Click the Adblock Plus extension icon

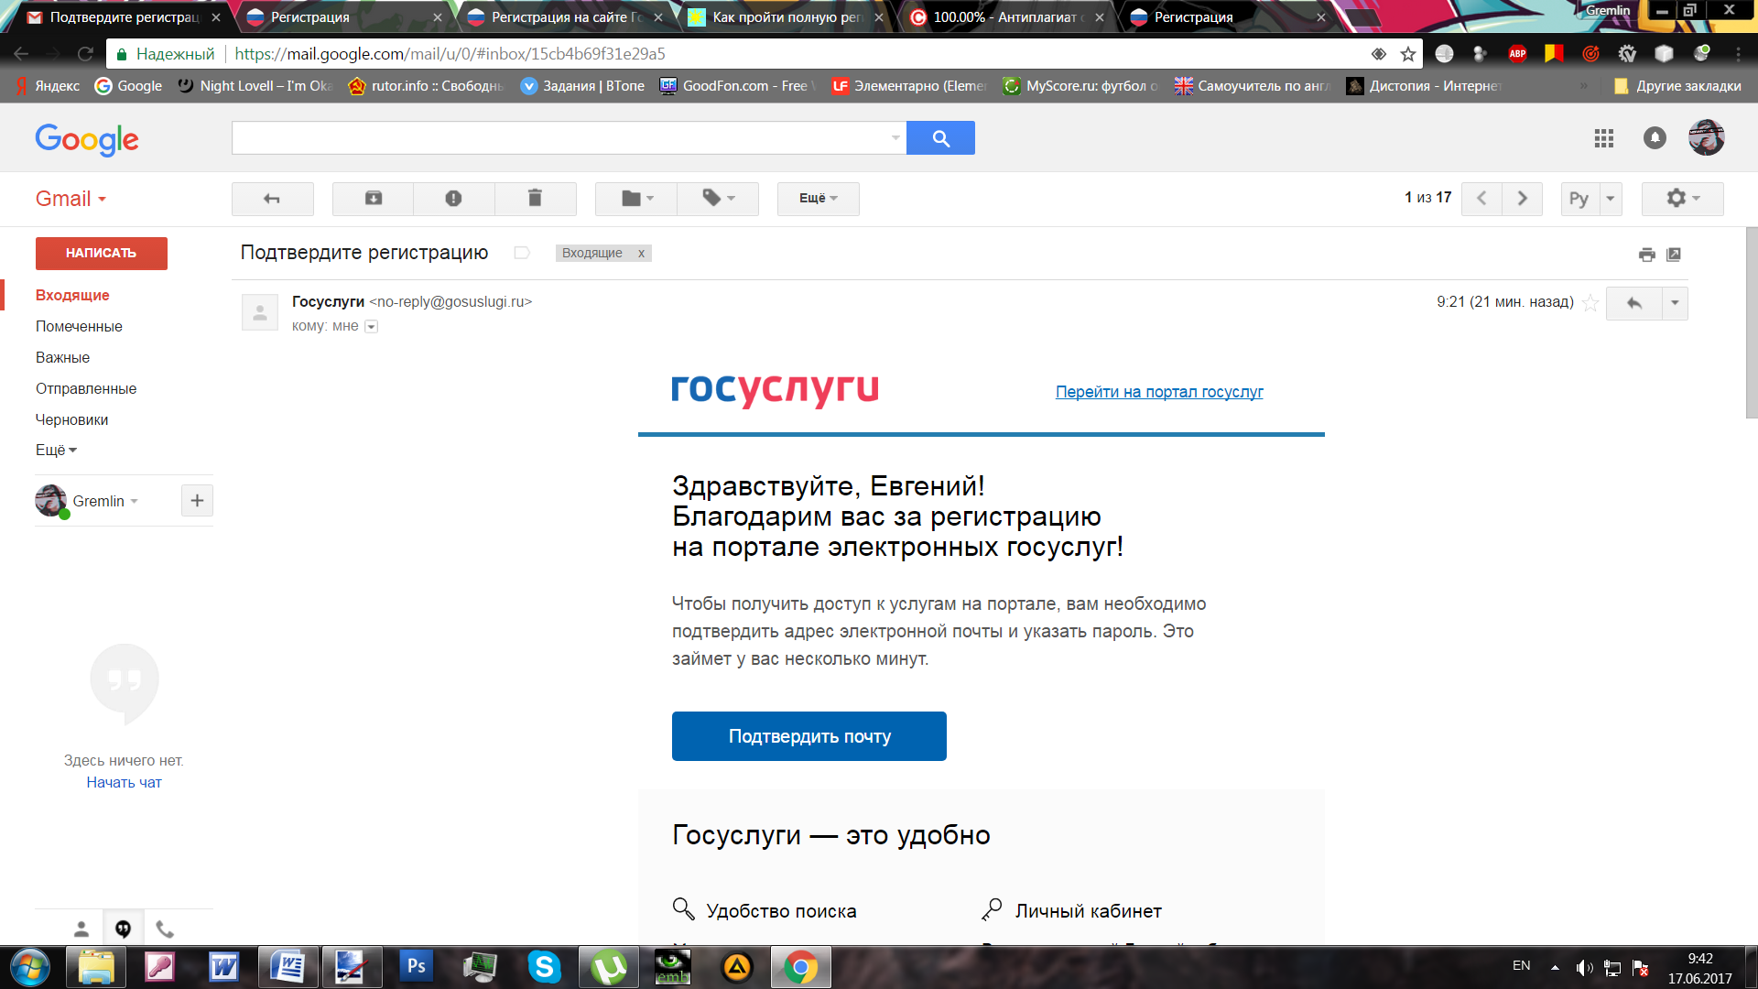(x=1517, y=54)
